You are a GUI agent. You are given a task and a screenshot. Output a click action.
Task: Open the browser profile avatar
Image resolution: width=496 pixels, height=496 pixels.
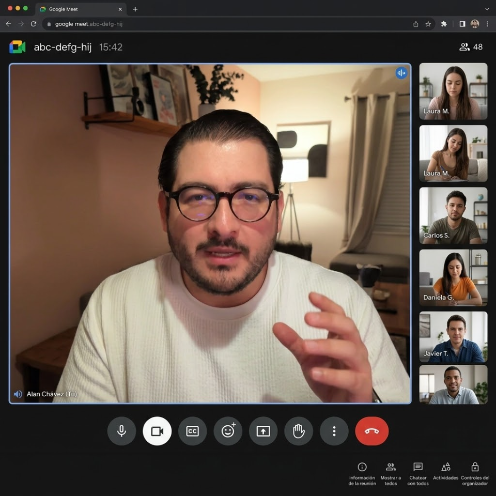coord(475,24)
